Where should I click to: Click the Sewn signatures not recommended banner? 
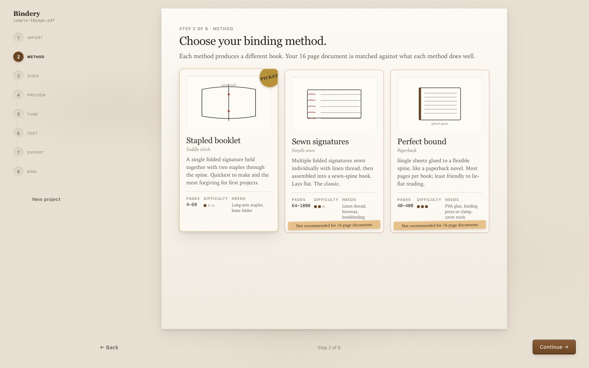pos(334,225)
